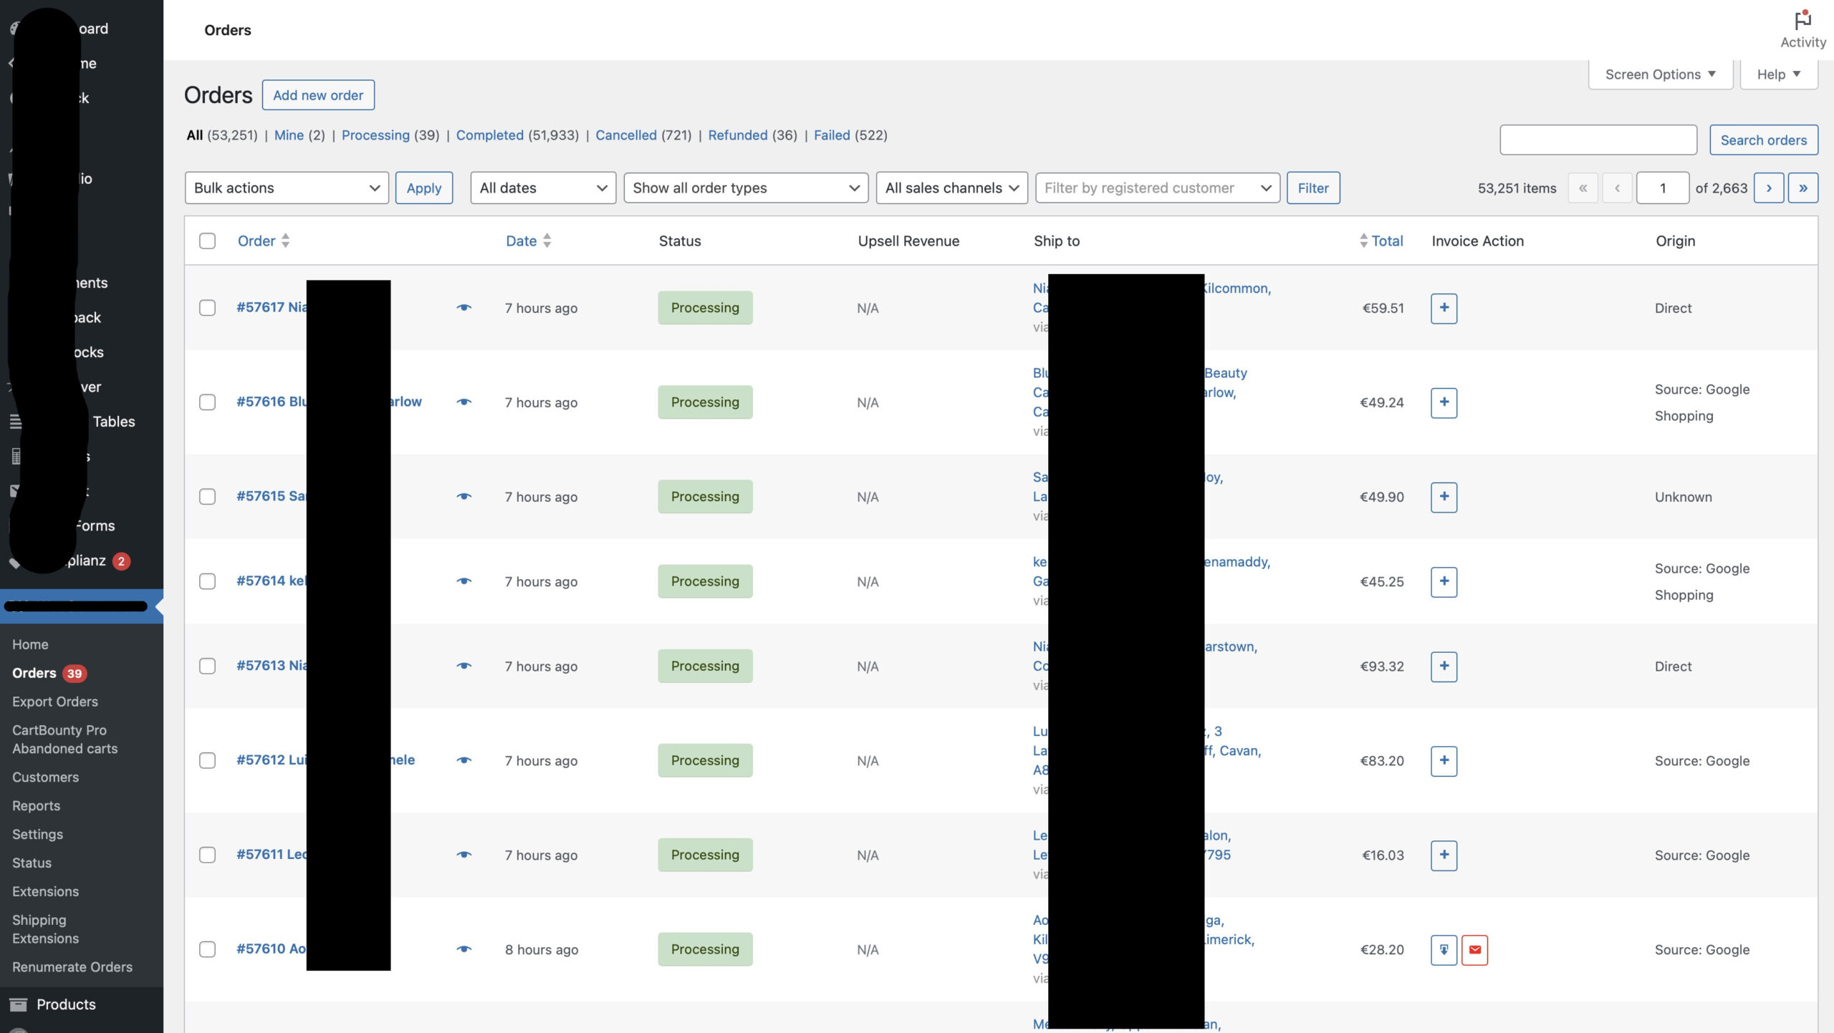Sort orders by the Total column

coord(1387,241)
